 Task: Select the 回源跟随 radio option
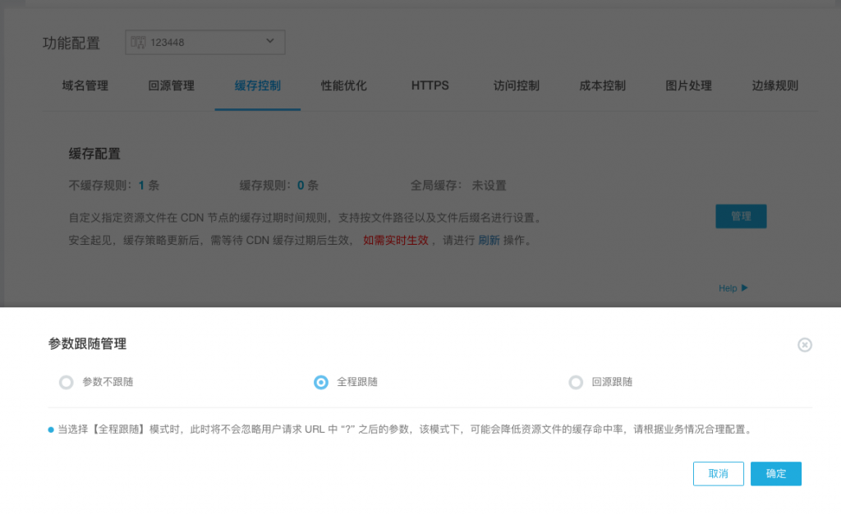point(576,382)
